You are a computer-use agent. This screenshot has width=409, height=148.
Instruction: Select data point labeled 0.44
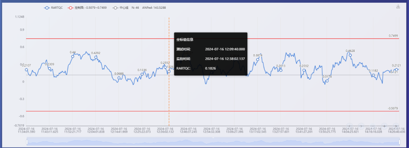click(73, 56)
